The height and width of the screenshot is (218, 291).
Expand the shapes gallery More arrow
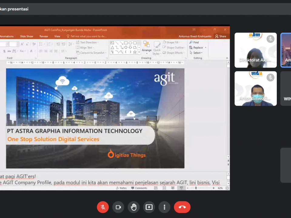pos(139,52)
